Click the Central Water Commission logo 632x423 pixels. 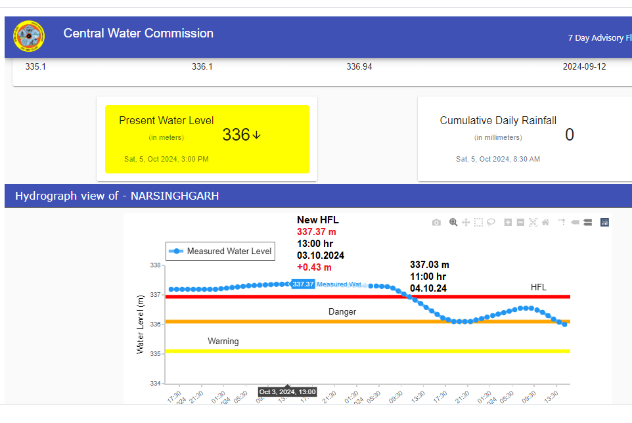(29, 37)
